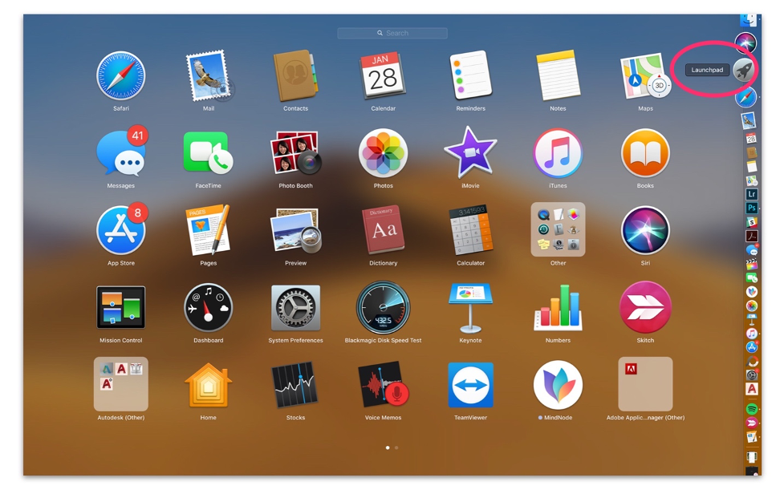The width and height of the screenshot is (784, 494).
Task: Click the Mail stamp icon in Dock
Action: [749, 120]
